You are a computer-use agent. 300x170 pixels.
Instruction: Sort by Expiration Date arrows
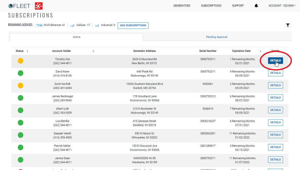260,51
